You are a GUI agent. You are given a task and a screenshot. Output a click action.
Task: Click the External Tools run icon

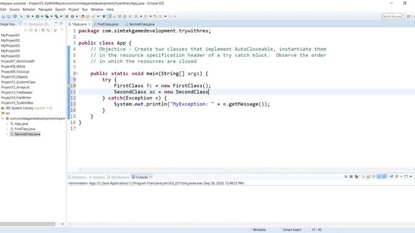coord(56,16)
